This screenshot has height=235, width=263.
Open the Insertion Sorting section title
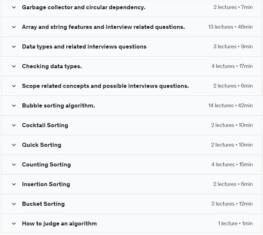[x=46, y=184]
